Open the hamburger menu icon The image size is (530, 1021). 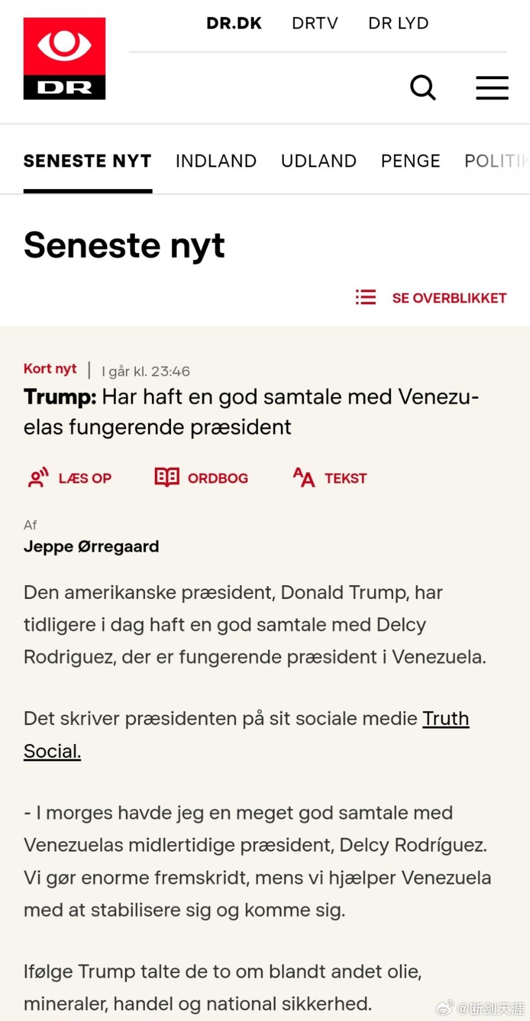[x=492, y=88]
